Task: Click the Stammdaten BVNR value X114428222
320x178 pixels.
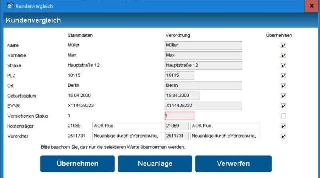Action: pos(81,106)
